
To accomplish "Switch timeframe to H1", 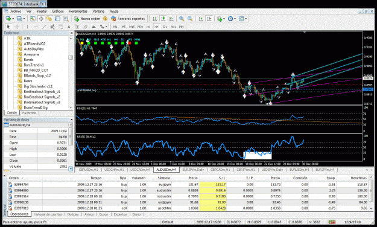I will point(148,27).
